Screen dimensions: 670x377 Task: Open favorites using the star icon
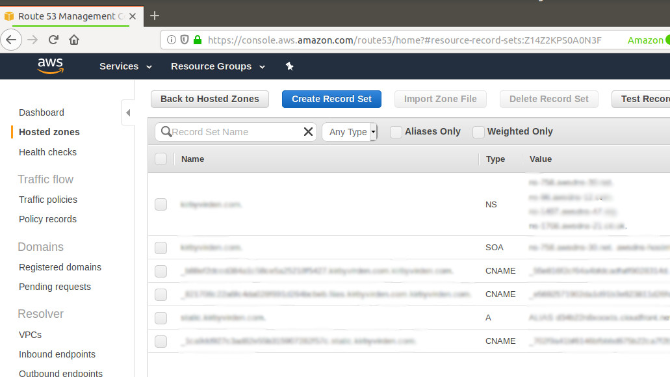point(289,66)
